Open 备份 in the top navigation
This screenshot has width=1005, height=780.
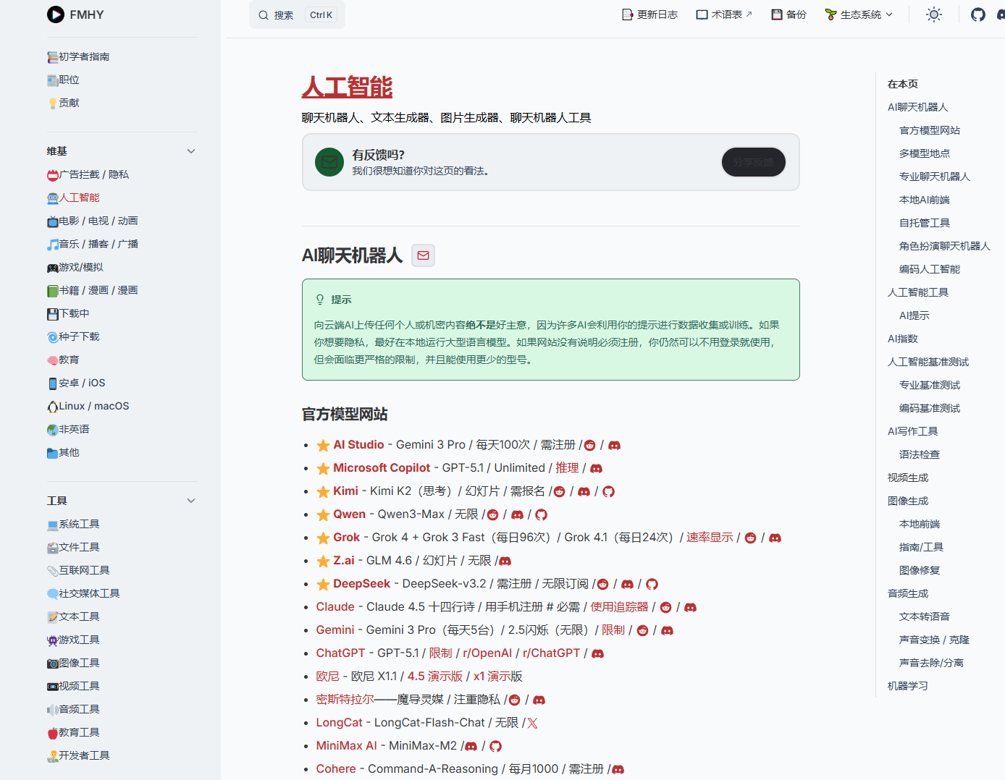coord(789,14)
